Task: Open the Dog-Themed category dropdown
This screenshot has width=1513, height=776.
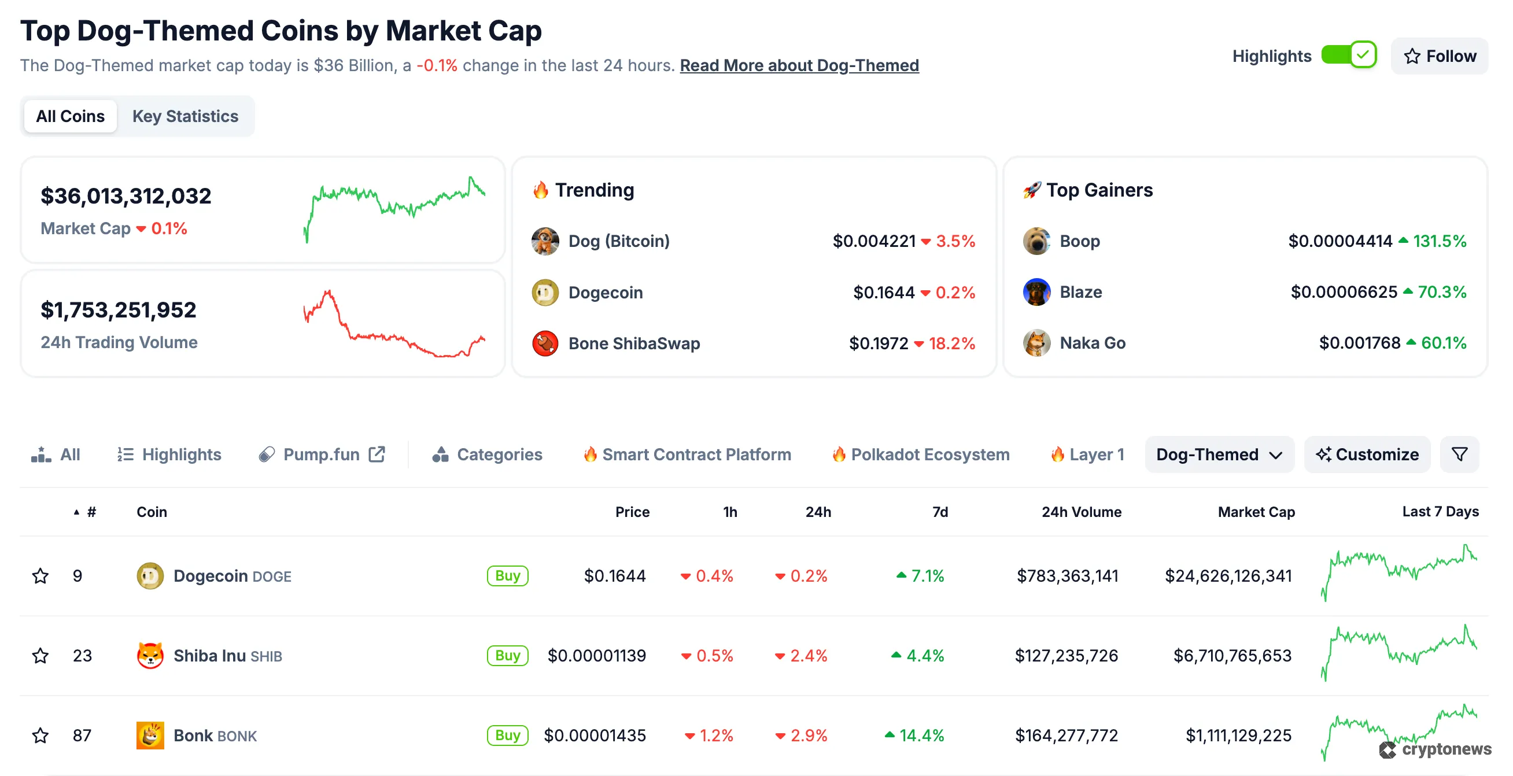Action: coord(1219,454)
